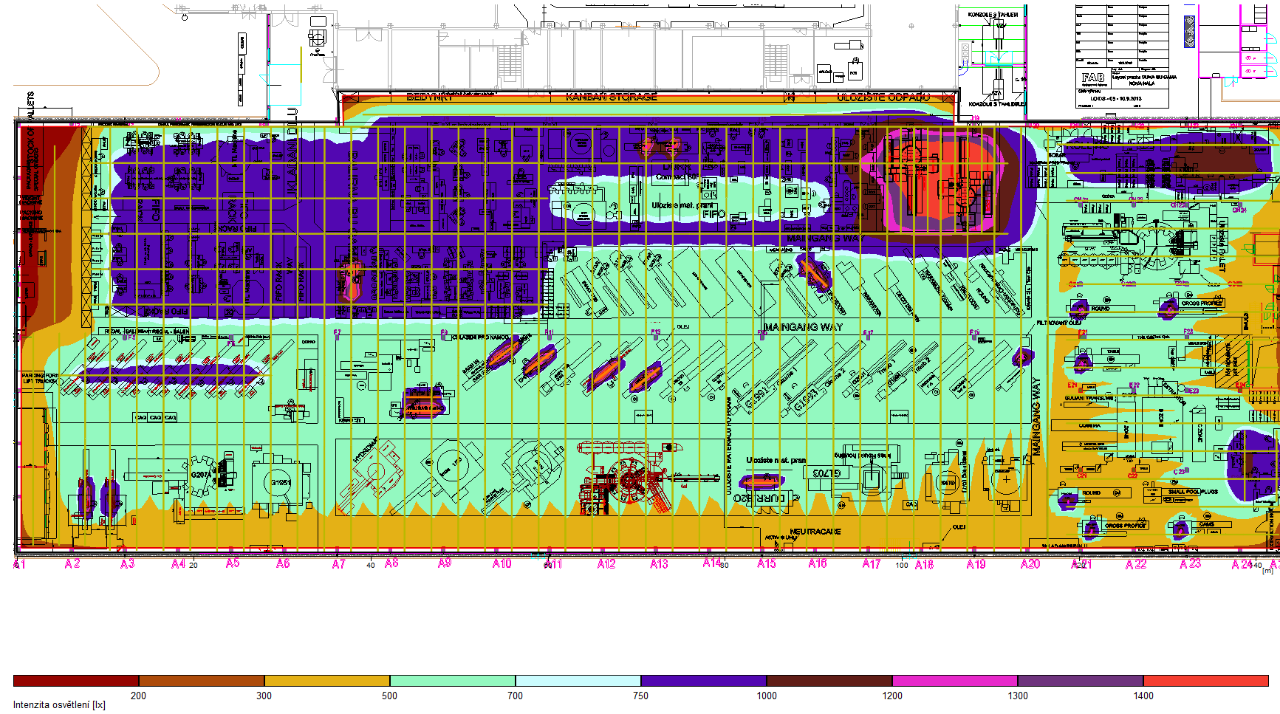The image size is (1280, 714).
Task: Click the KONZOLE S TAHLEM label
Action: 993,15
